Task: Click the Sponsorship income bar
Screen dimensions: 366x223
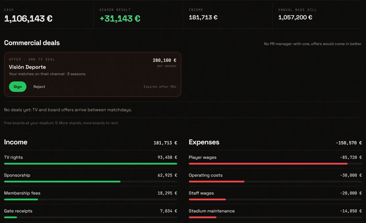Action: coord(90,181)
